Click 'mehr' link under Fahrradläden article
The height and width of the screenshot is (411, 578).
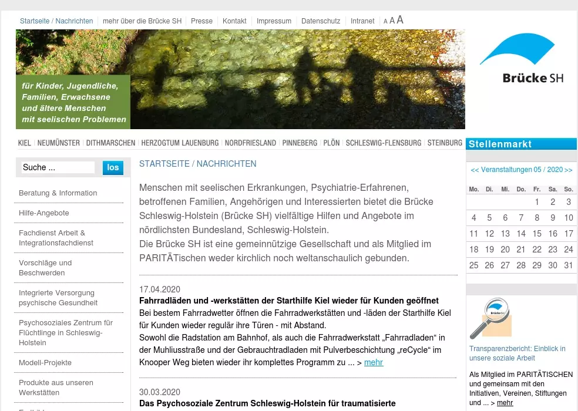pyautogui.click(x=373, y=362)
